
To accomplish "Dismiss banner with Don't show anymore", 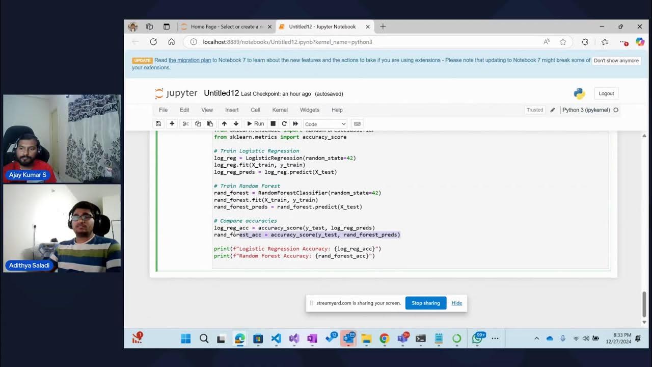I will (x=616, y=61).
